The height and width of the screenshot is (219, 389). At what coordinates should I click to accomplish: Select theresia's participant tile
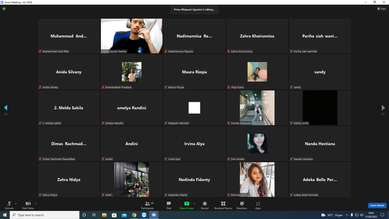click(x=257, y=179)
